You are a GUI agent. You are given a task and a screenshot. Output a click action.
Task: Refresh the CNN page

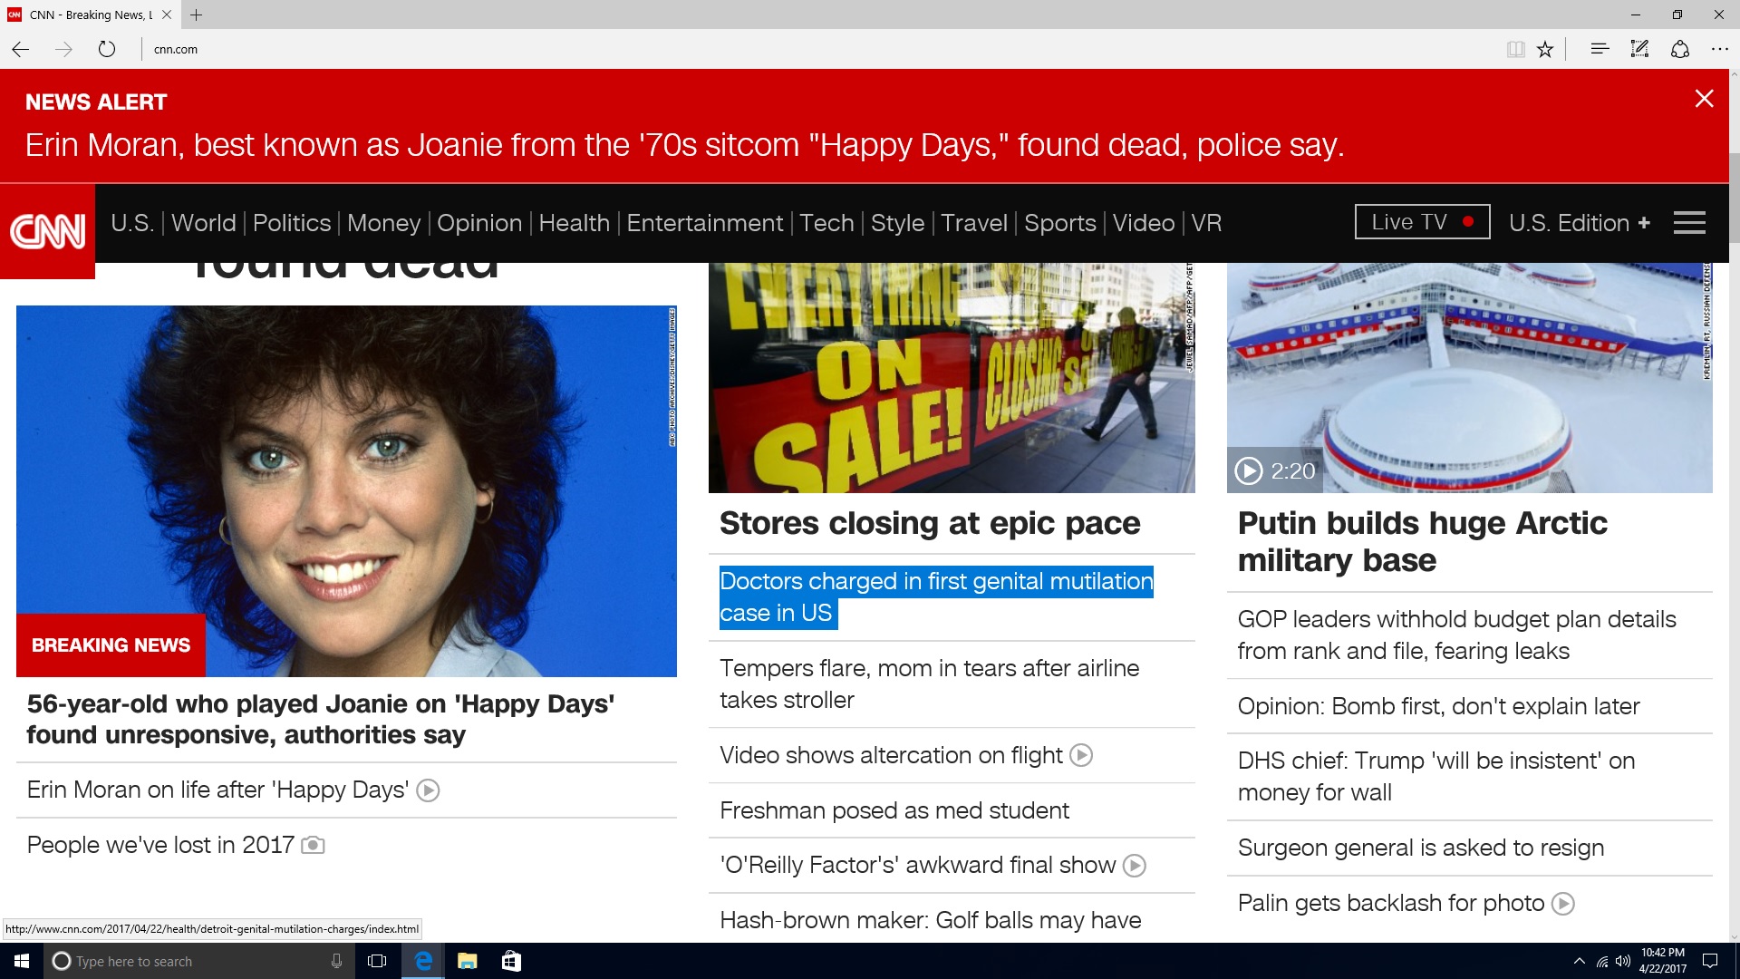107,49
